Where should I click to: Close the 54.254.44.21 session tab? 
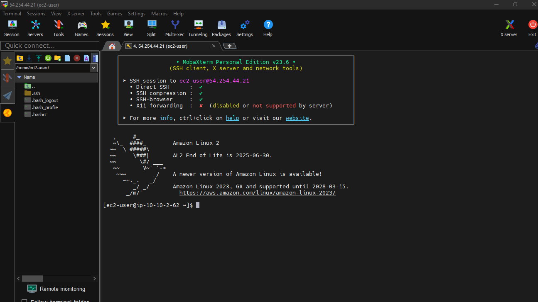coord(214,46)
